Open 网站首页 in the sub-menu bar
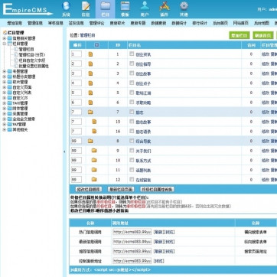The width and height of the screenshot is (277, 277). [241, 23]
